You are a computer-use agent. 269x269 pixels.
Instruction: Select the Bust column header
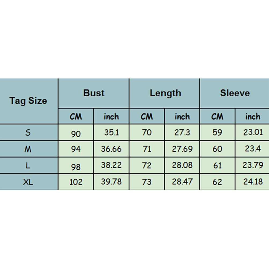94,93
